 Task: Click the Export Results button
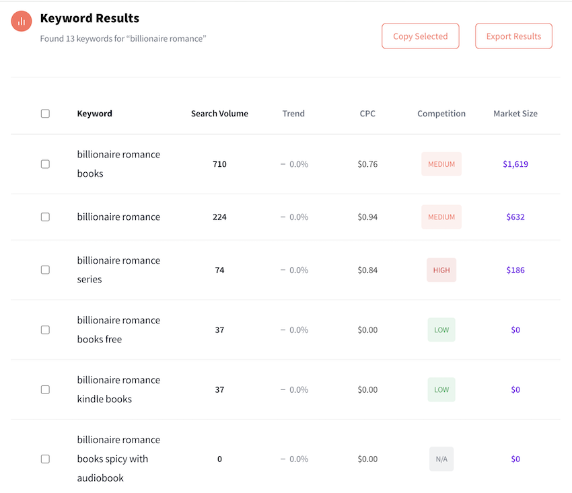click(513, 36)
